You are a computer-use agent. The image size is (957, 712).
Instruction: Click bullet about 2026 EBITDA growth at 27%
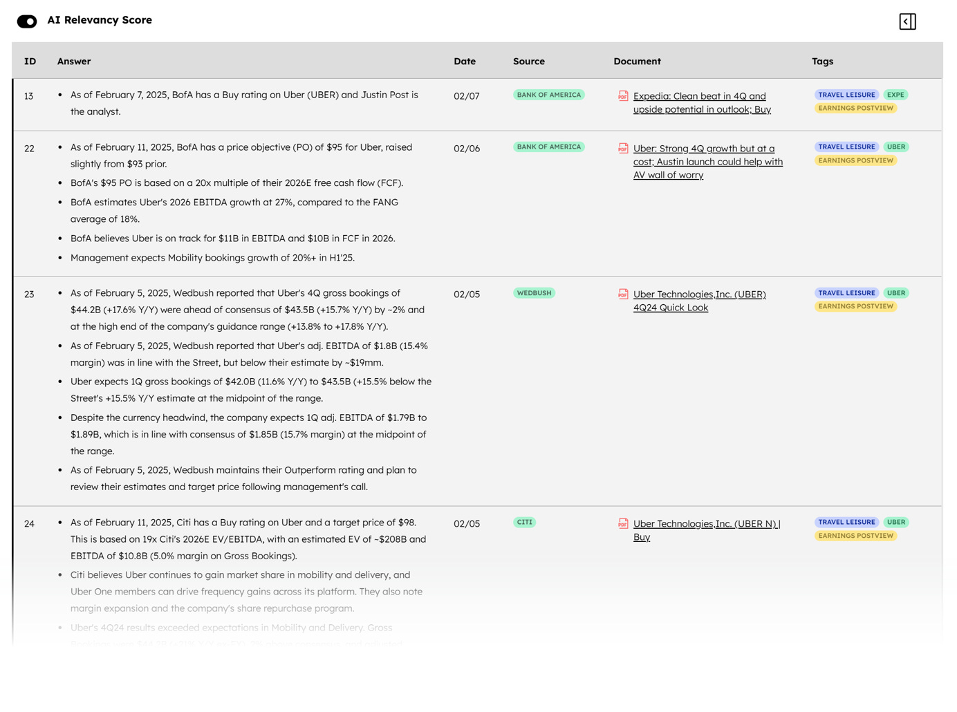pyautogui.click(x=234, y=211)
